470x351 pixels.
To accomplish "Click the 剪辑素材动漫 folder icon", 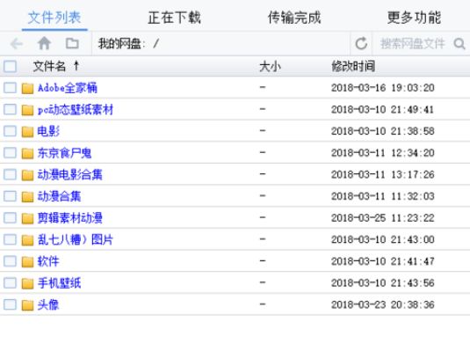I will pos(27,218).
